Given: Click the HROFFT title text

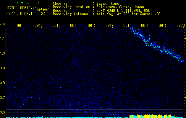Looking at the screenshot, I should (x=30, y=2).
